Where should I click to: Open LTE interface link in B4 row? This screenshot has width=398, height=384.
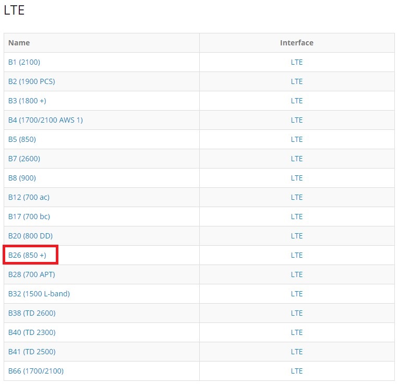point(297,120)
